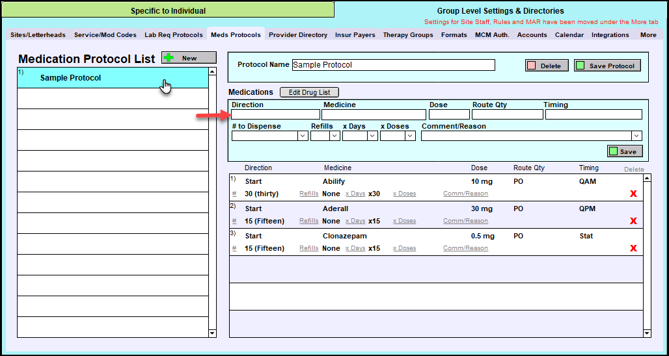This screenshot has width=669, height=356.
Task: Switch to the Provider Directory tab
Action: click(x=298, y=35)
